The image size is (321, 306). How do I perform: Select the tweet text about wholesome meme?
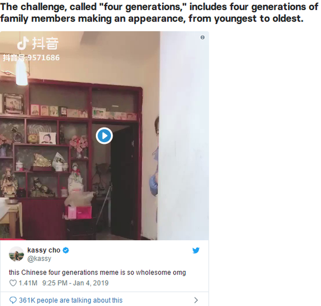coord(98,273)
